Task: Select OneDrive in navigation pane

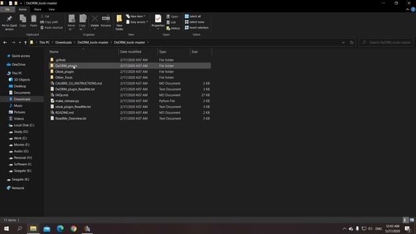Action: (x=18, y=64)
